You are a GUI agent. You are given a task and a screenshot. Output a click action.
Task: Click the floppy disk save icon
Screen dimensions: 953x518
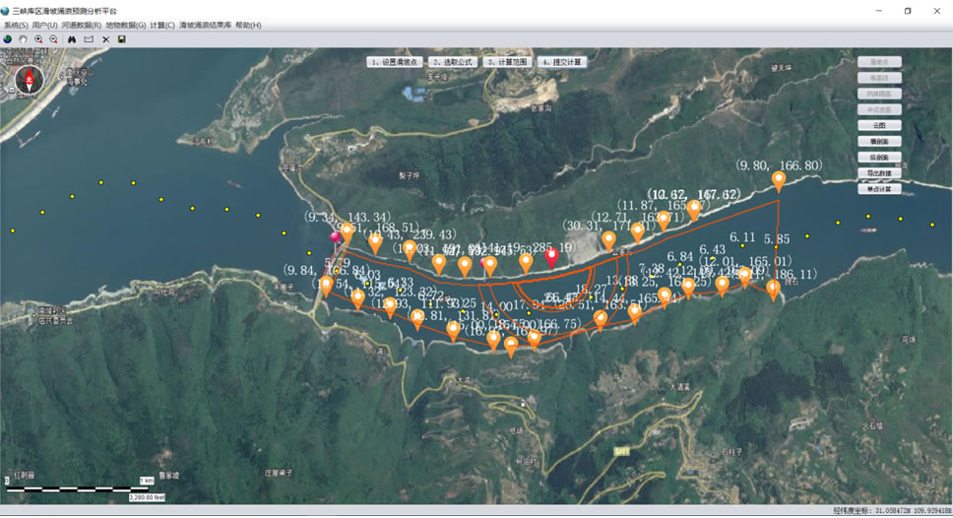(x=121, y=39)
